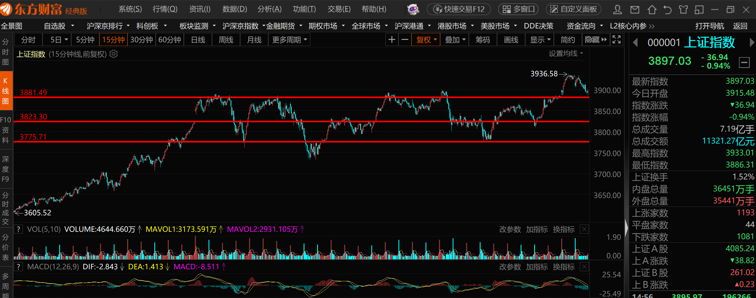This screenshot has height=298, width=756.
Task: Click the home icon in title bar
Action: click(652, 10)
